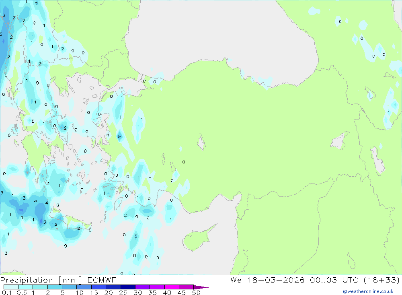Choose the 10–15 mm legend swatch

(x=84, y=287)
